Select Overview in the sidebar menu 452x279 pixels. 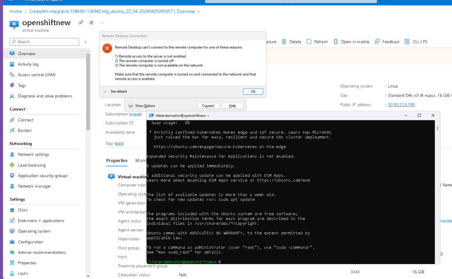[x=44, y=53]
